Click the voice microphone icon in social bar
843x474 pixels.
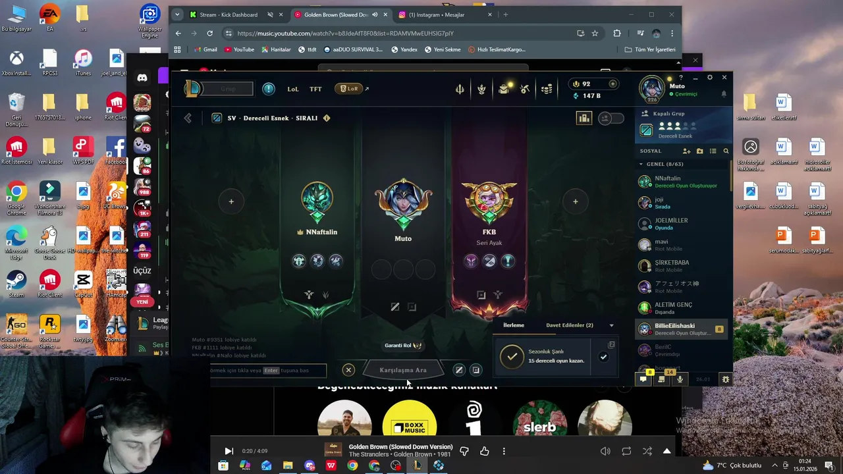pyautogui.click(x=680, y=379)
